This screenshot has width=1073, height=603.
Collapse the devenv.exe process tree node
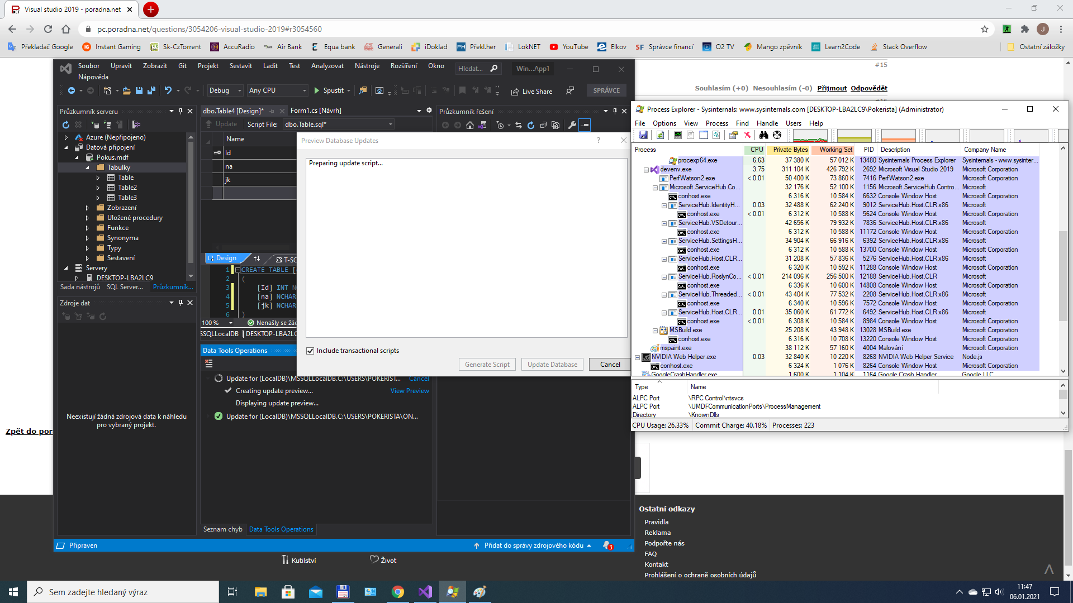(646, 170)
